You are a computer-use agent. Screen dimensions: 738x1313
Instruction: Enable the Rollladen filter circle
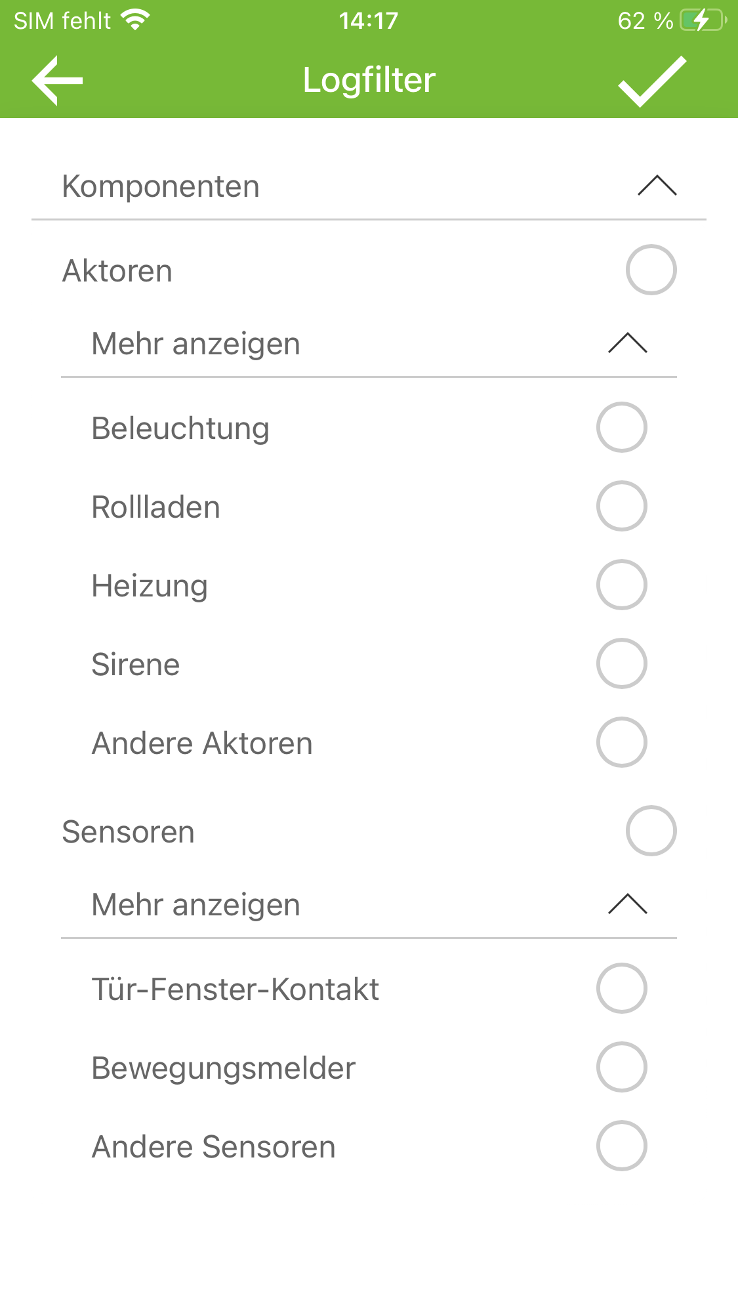coord(621,506)
